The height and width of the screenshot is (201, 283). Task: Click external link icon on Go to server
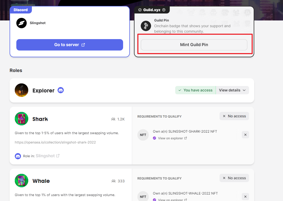(83, 45)
